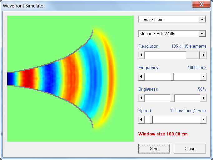Click the Speed slider thumb
The image size is (213, 160).
tap(151, 120)
